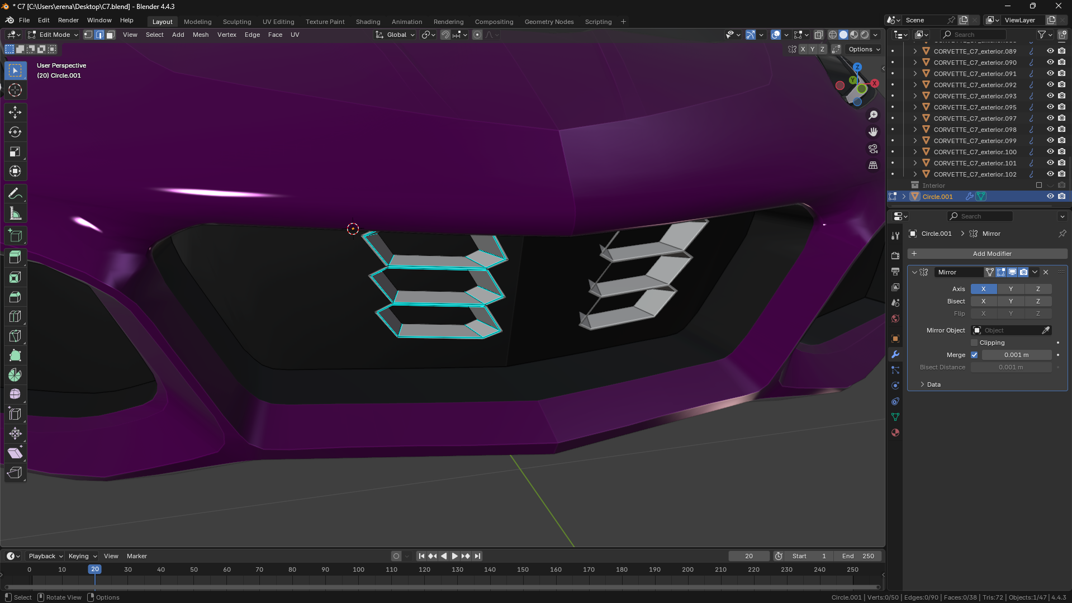
Task: Open the Playback dropdown in timeline
Action: tap(46, 556)
